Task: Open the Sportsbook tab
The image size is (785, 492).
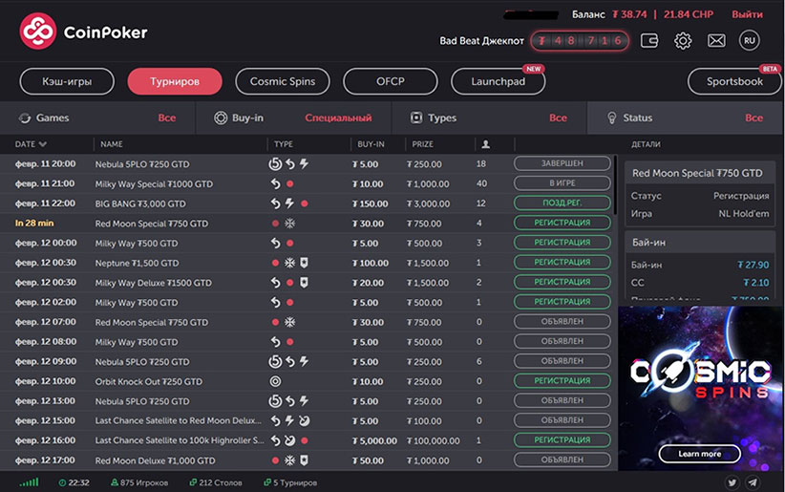Action: [734, 81]
